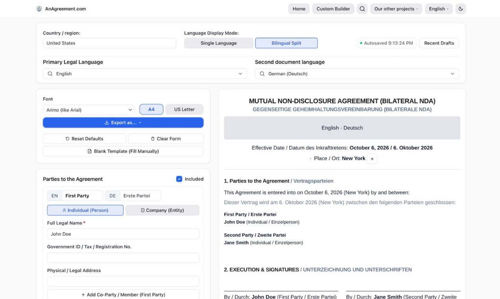Click the search icon in the Primary Legal Language field
This screenshot has width=500, height=299.
(x=50, y=74)
